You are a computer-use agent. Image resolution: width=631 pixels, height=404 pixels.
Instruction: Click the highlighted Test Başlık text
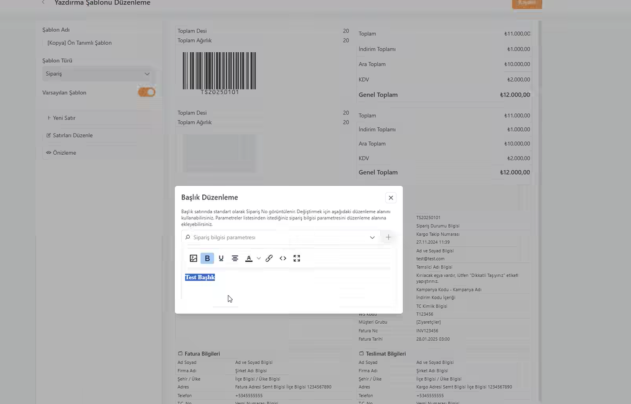coord(200,277)
